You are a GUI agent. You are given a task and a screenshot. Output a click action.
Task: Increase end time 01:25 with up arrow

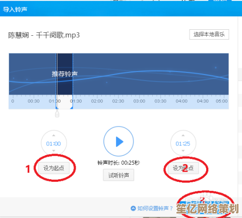pos(183,135)
